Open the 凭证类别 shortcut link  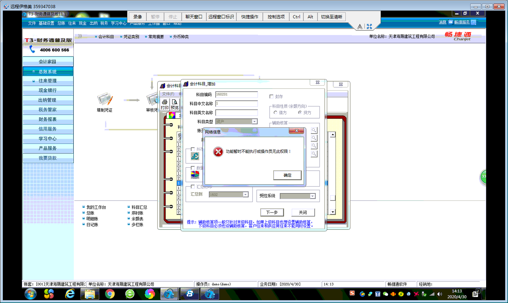(x=131, y=37)
